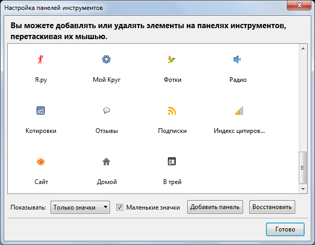The image size is (315, 245).
Task: Click the Индекс цитиров... label
Action: tap(239, 131)
